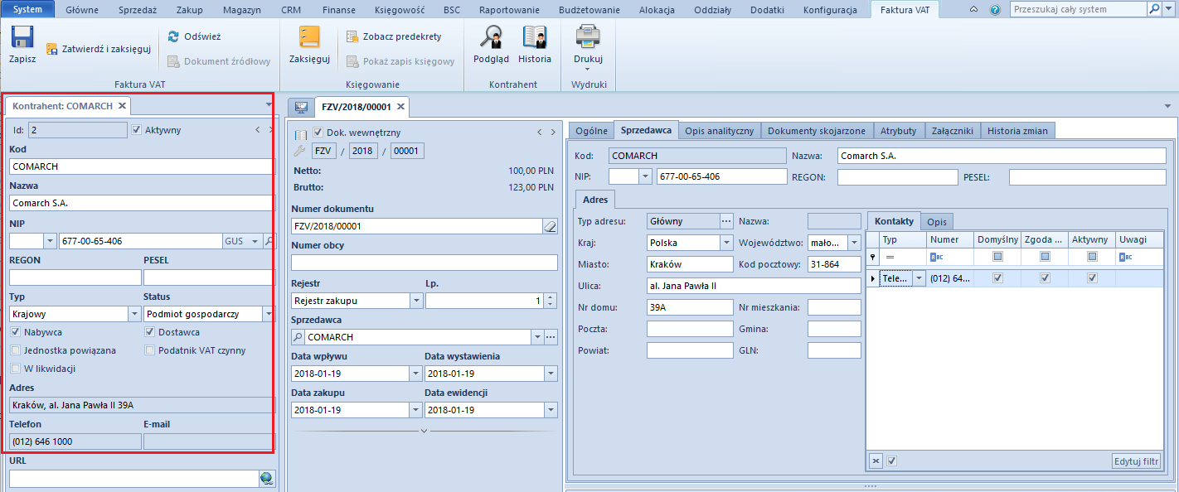Click the Zaksięguj book icon

pos(309,38)
